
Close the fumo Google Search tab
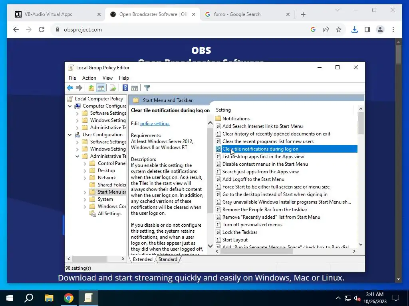coord(288,14)
